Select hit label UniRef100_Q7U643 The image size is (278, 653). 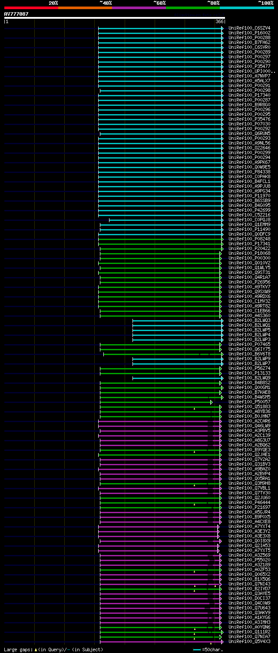tap(249, 608)
